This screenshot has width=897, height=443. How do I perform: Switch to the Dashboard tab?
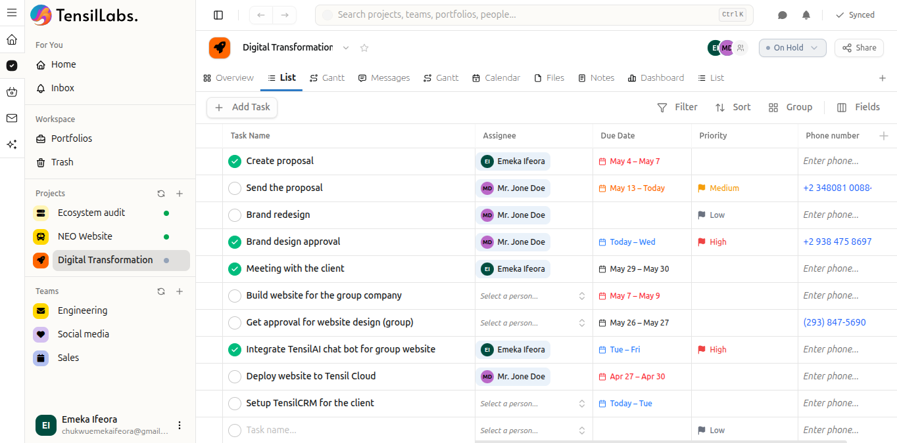[656, 78]
